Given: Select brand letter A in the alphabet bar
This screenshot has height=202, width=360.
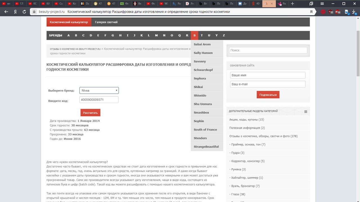Looking at the screenshot, I should click(69, 35).
